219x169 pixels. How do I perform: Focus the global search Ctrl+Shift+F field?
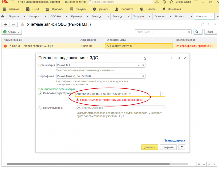pos(120,2)
